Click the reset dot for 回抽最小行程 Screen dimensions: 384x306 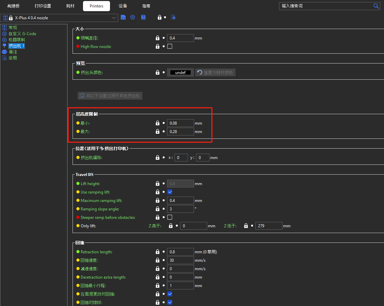point(164,285)
